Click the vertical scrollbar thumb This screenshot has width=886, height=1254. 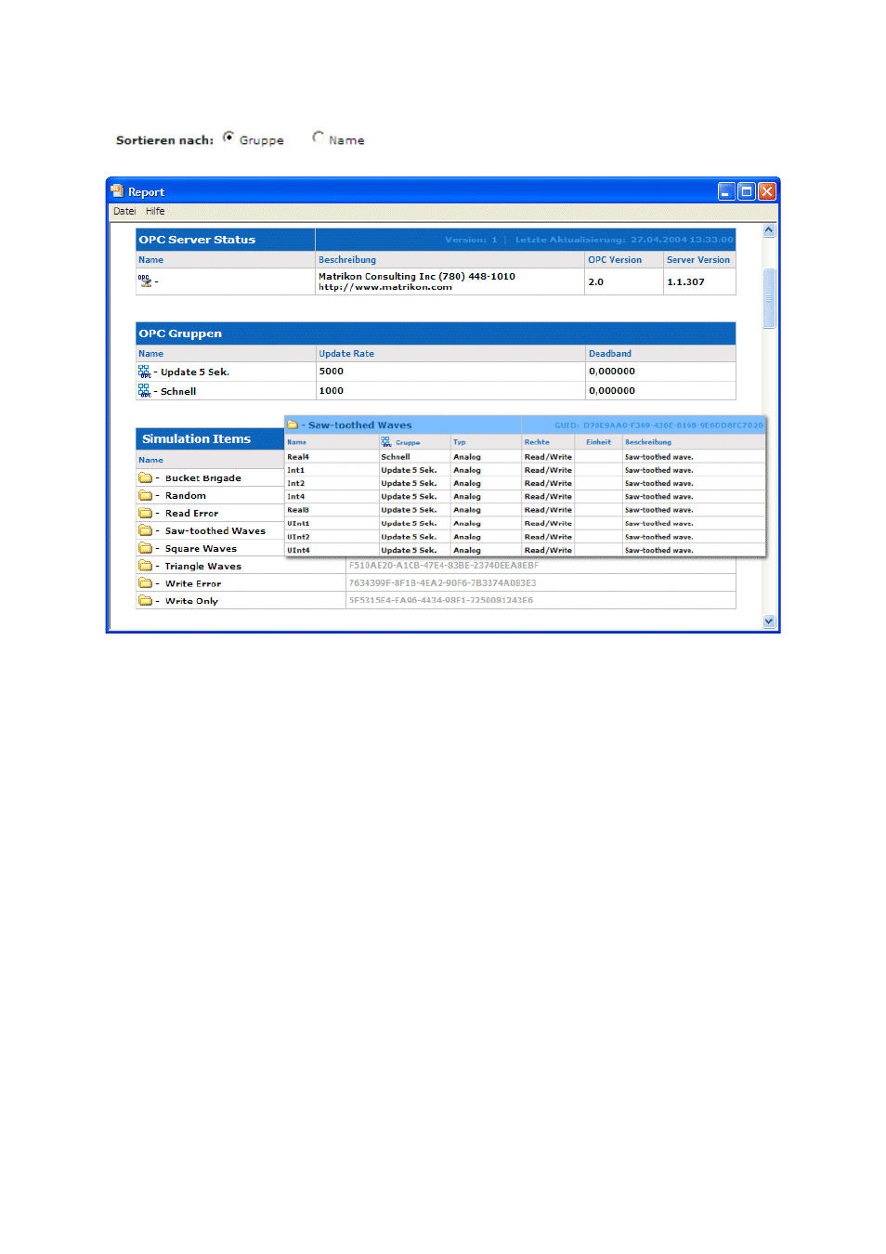[769, 298]
